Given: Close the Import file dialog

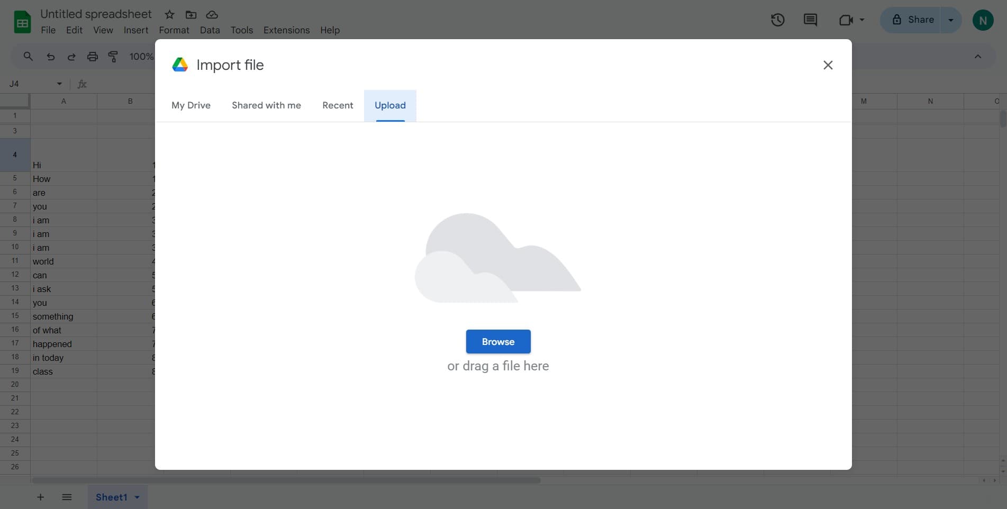Looking at the screenshot, I should (828, 65).
